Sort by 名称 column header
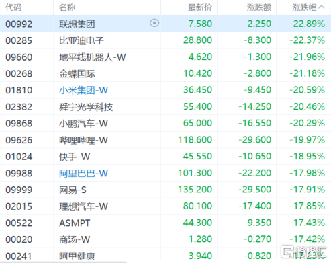This screenshot has height=263, width=331. (67, 7)
